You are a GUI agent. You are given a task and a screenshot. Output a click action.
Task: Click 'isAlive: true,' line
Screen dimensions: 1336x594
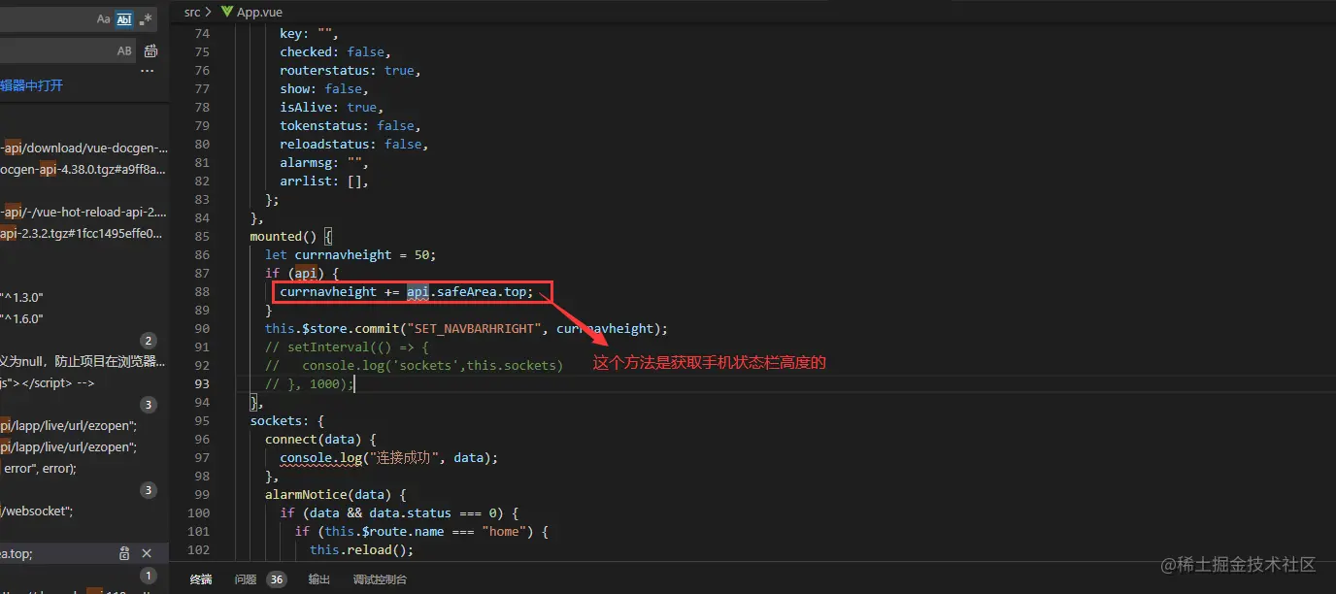[332, 107]
